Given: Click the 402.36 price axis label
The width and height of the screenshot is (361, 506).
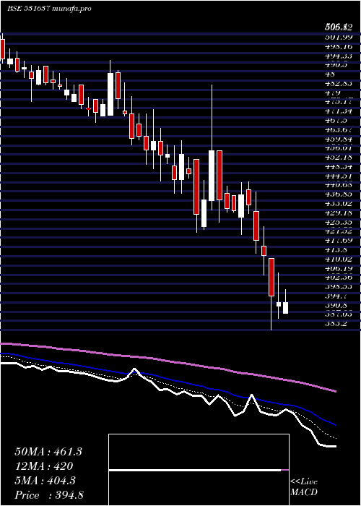Looking at the screenshot, I should 339,277.
